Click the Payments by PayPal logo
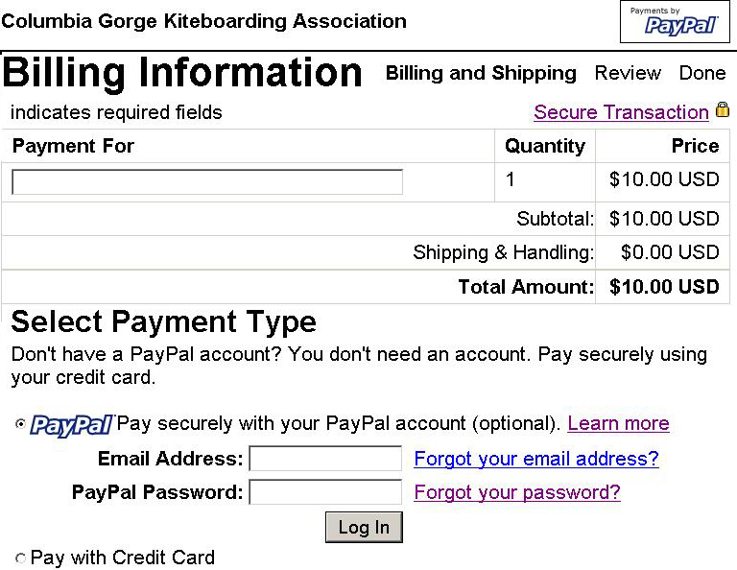 (675, 22)
